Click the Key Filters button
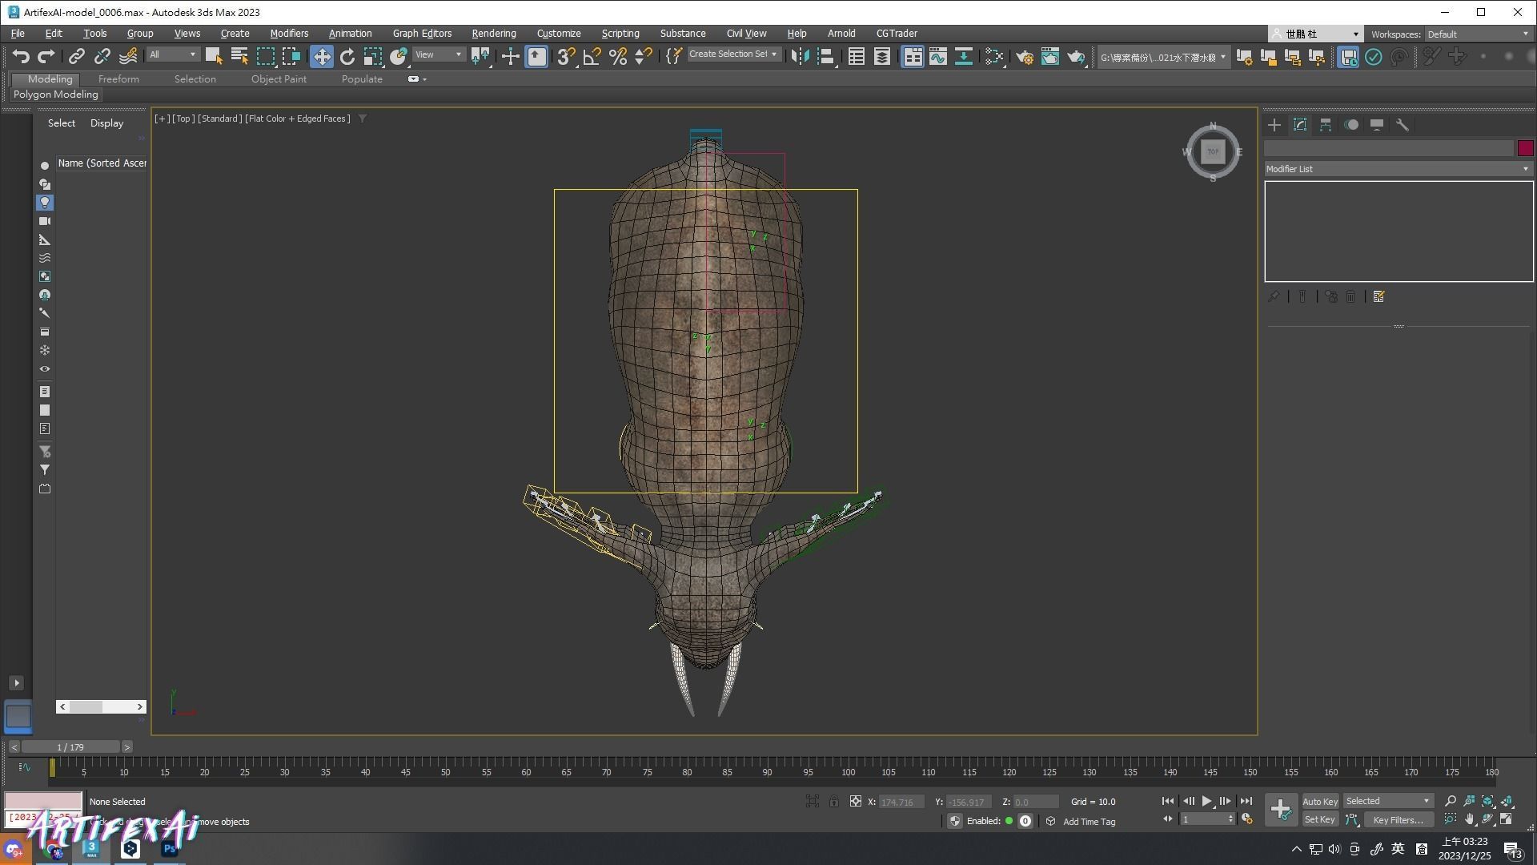The width and height of the screenshot is (1537, 865). coord(1398,820)
